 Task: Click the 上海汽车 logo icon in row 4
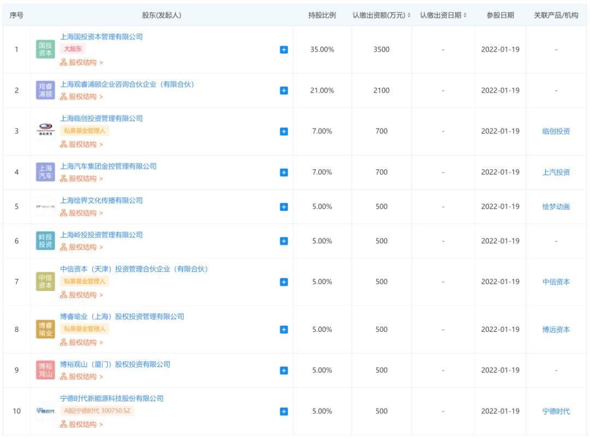click(x=45, y=173)
